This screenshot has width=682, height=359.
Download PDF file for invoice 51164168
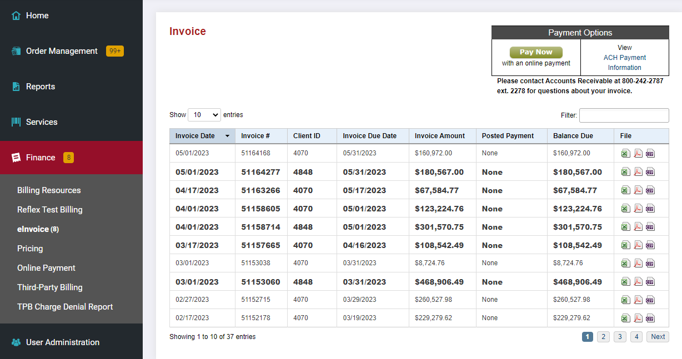638,154
